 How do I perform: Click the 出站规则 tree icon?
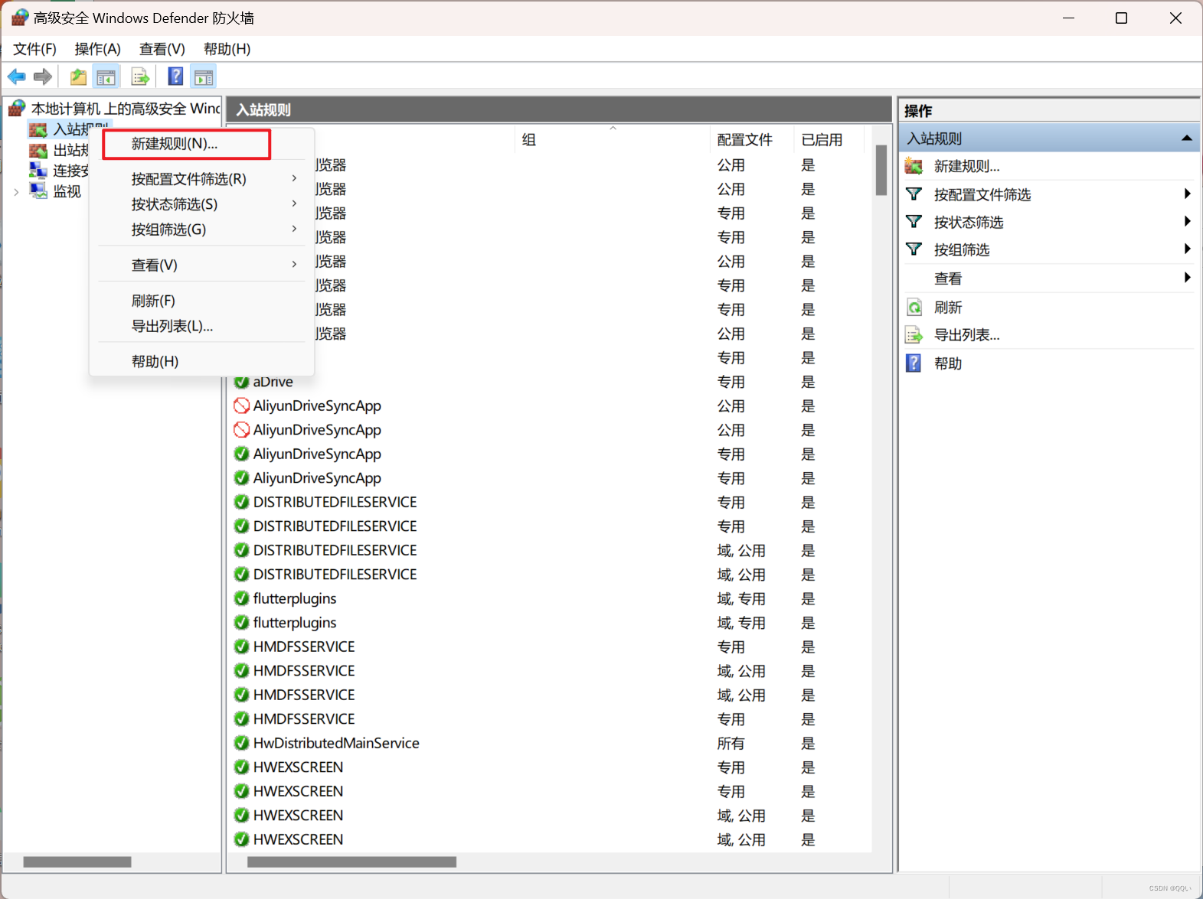38,150
